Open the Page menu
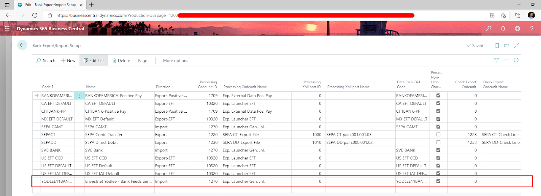The image size is (541, 196). pos(142,60)
